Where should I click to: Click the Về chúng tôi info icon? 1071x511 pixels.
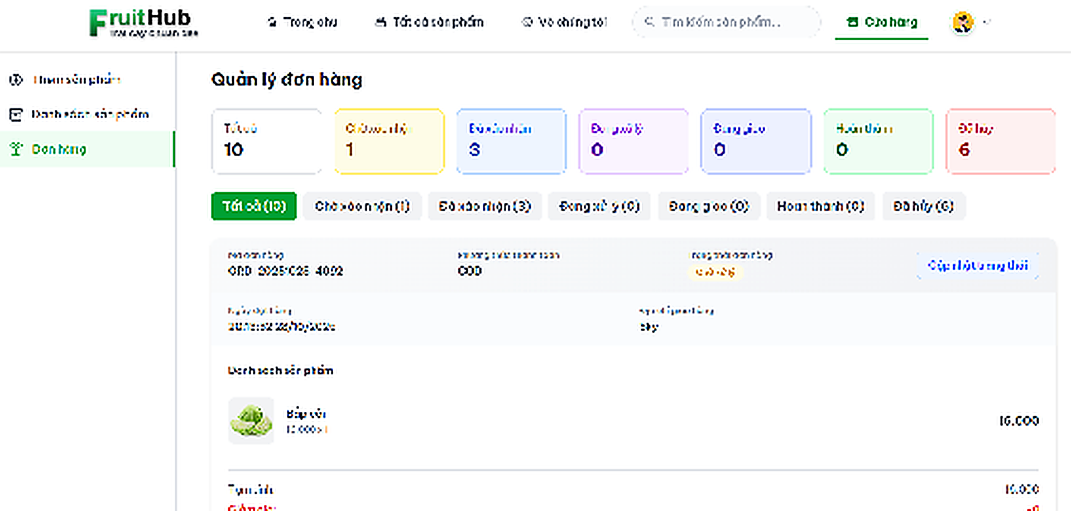click(527, 22)
